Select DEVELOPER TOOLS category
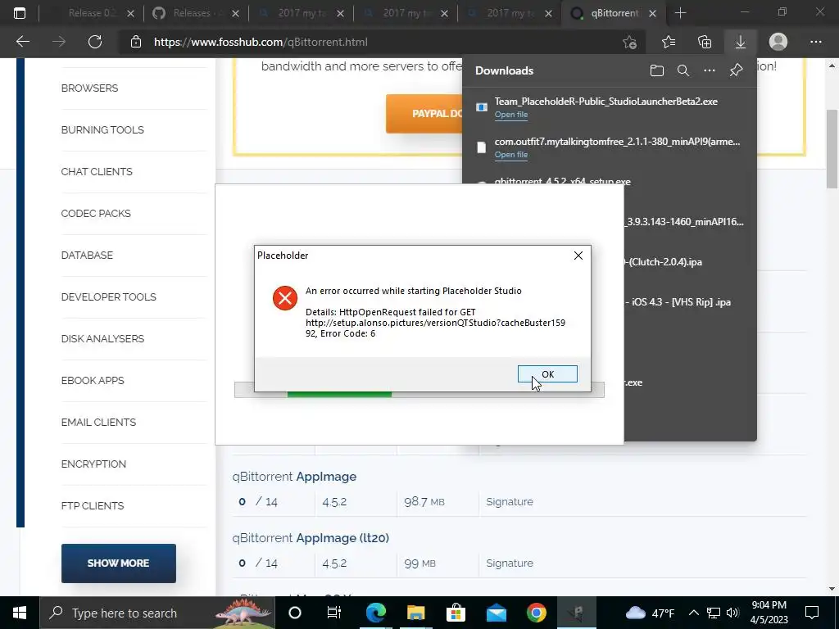The image size is (839, 629). (109, 296)
